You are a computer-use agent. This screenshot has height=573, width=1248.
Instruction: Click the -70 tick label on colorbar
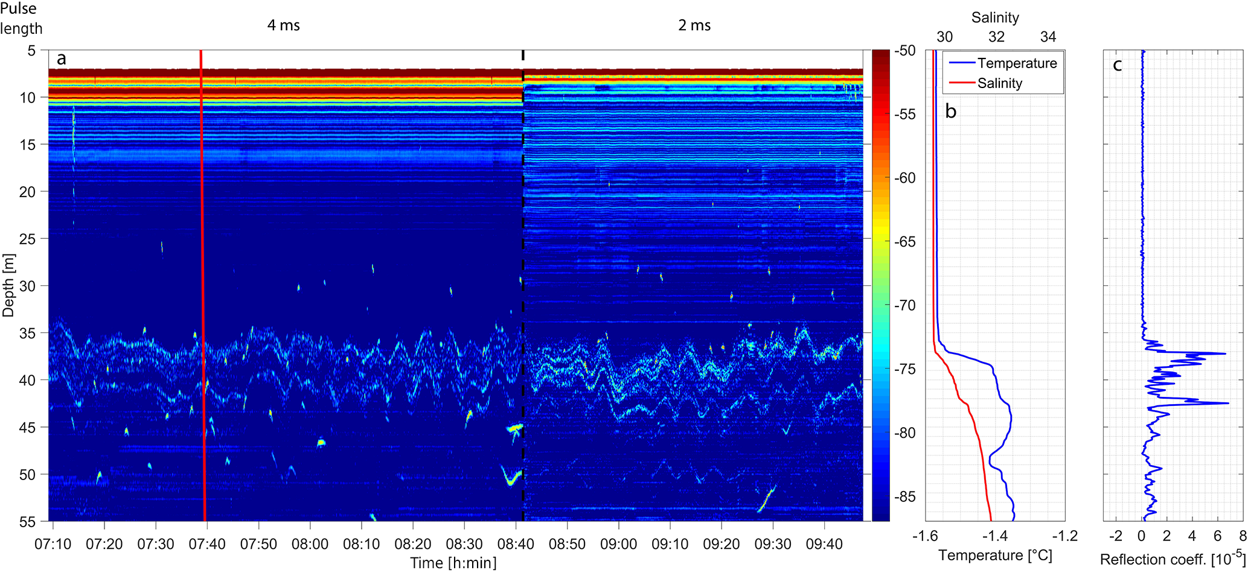[904, 306]
